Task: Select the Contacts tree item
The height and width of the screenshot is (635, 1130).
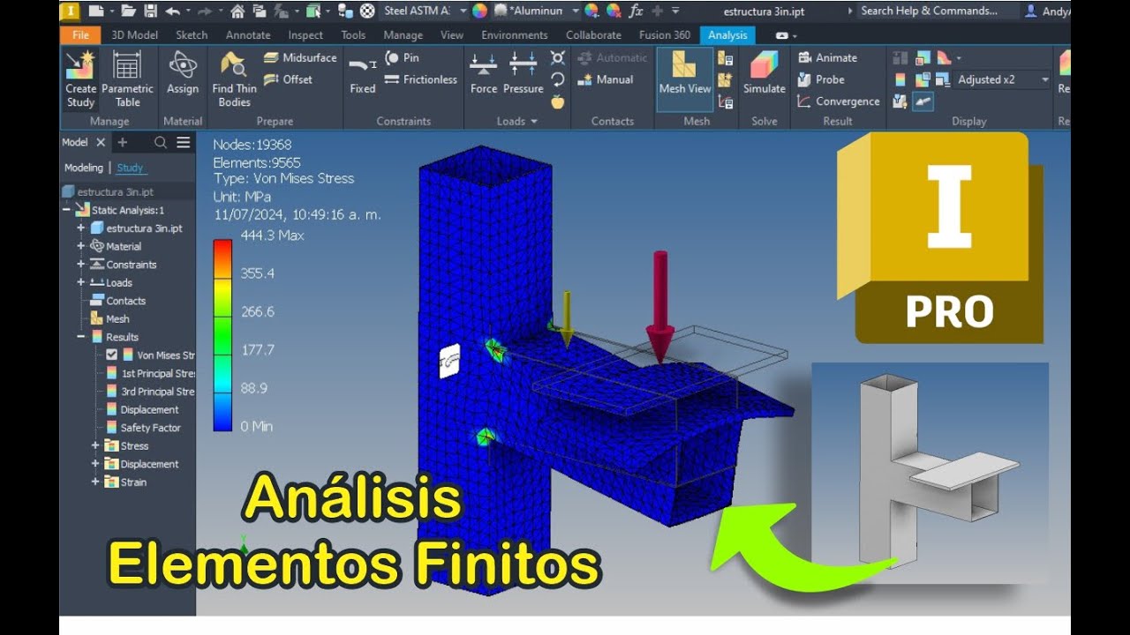Action: 117,301
